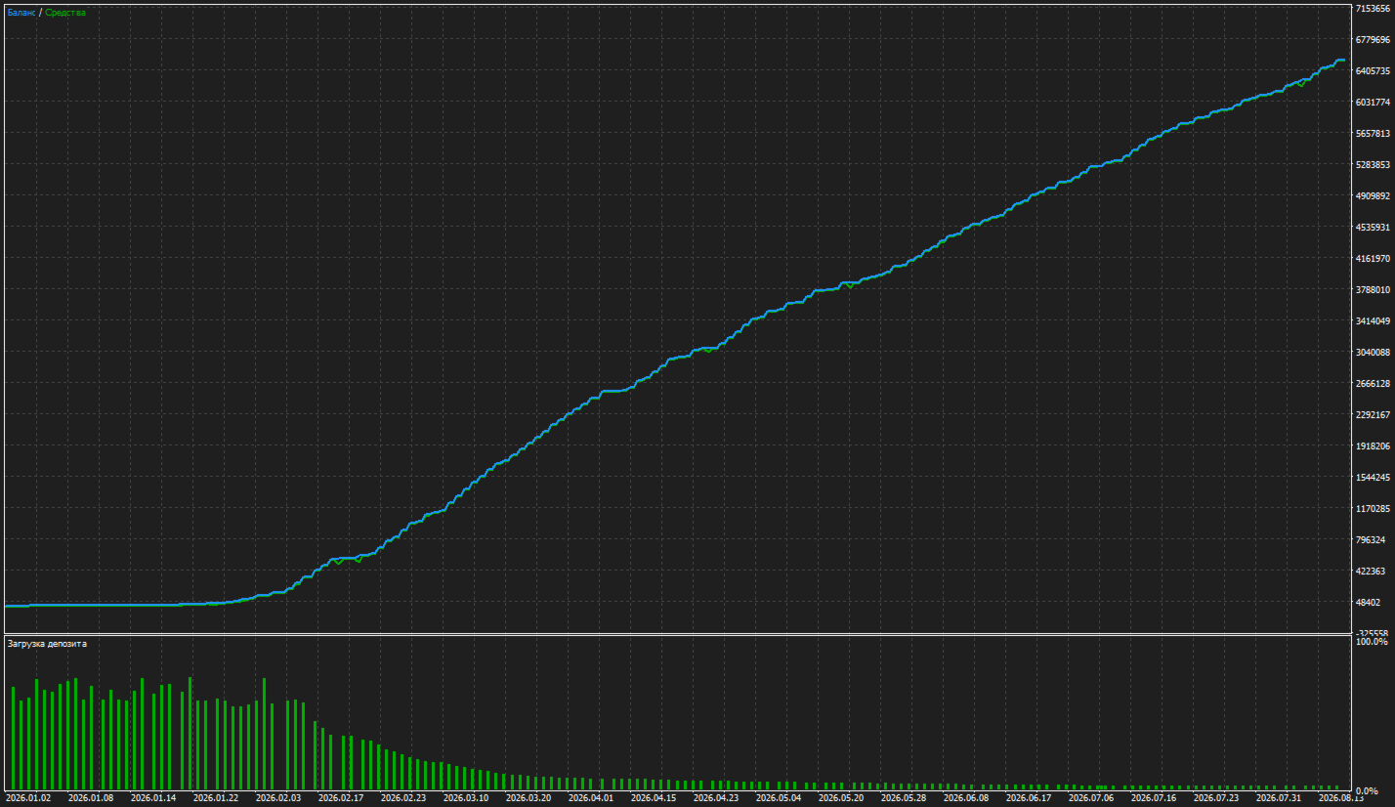The width and height of the screenshot is (1395, 807).
Task: Click the 7153656 value on price axis
Action: [x=1373, y=9]
